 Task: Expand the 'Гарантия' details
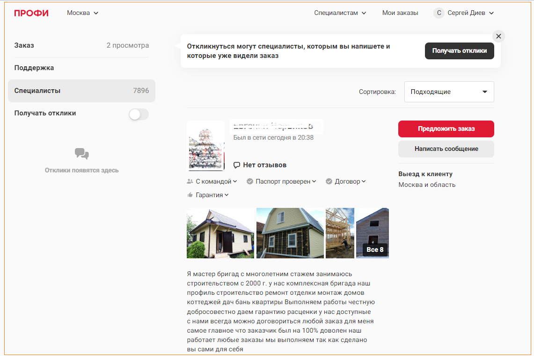[x=212, y=195]
